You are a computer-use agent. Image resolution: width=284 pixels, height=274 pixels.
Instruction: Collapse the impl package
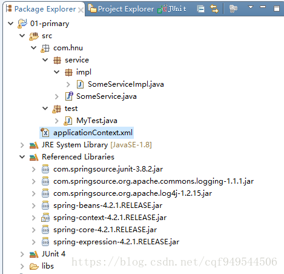click(x=57, y=72)
